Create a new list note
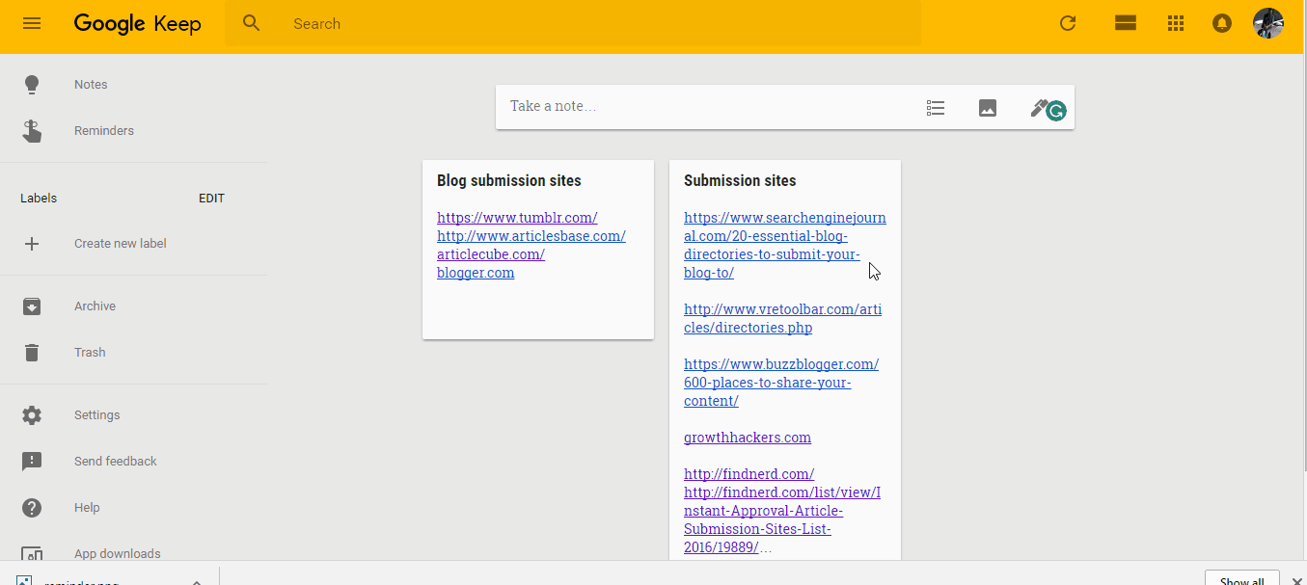The width and height of the screenshot is (1307, 585). (935, 108)
